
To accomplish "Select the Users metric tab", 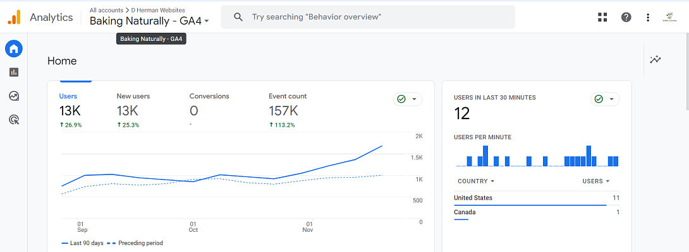I will (x=70, y=107).
